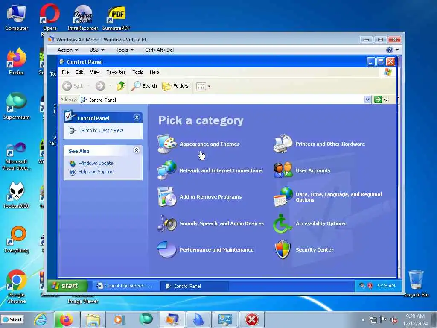Image resolution: width=437 pixels, height=328 pixels.
Task: Open the Edit menu in Control Panel
Action: click(79, 72)
